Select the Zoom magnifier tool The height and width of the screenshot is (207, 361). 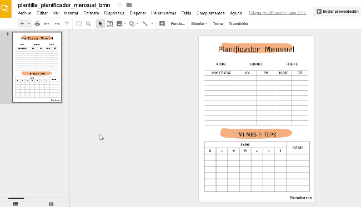88,24
